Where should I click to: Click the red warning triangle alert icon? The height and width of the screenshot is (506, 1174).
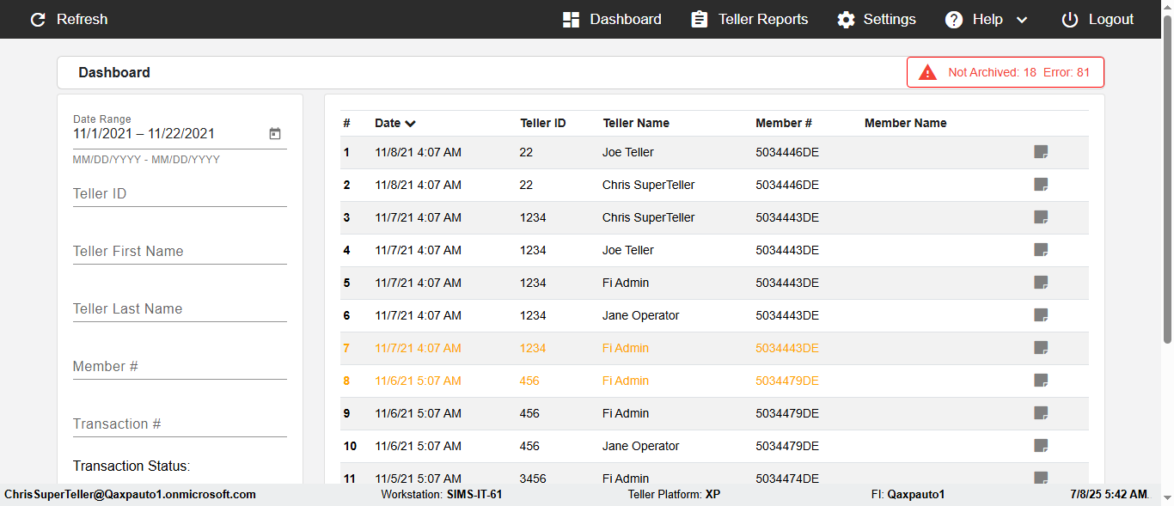[927, 72]
